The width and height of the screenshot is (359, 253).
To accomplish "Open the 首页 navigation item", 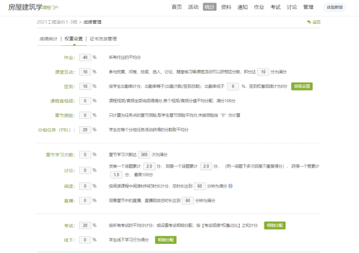I will point(177,7).
